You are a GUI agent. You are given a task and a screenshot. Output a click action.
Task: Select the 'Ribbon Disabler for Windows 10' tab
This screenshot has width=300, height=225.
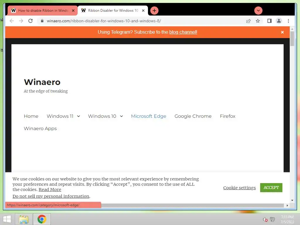pos(113,11)
